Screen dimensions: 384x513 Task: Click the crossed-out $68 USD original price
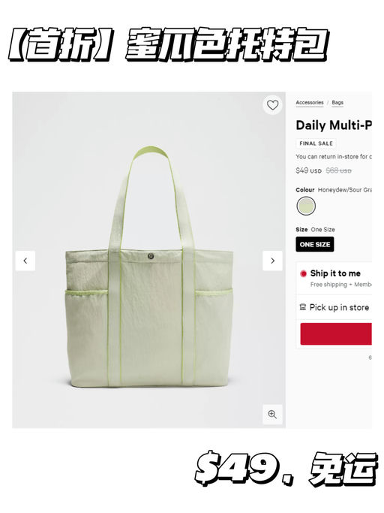point(338,170)
